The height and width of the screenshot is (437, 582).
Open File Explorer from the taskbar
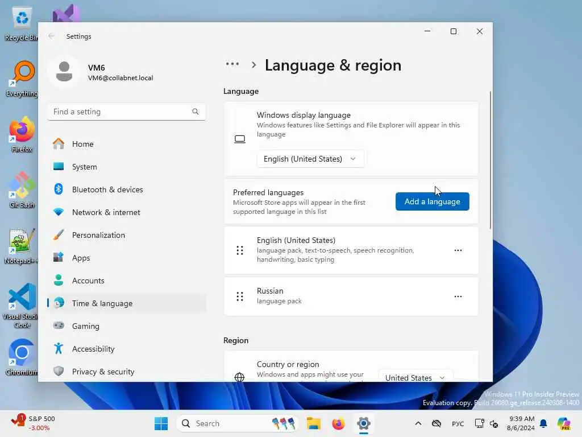(x=314, y=423)
